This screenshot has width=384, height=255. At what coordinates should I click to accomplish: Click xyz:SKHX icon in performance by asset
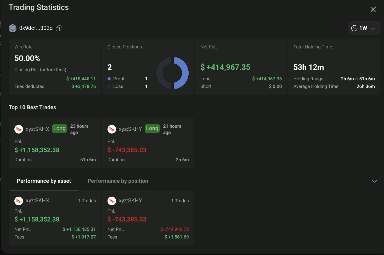[19, 201]
